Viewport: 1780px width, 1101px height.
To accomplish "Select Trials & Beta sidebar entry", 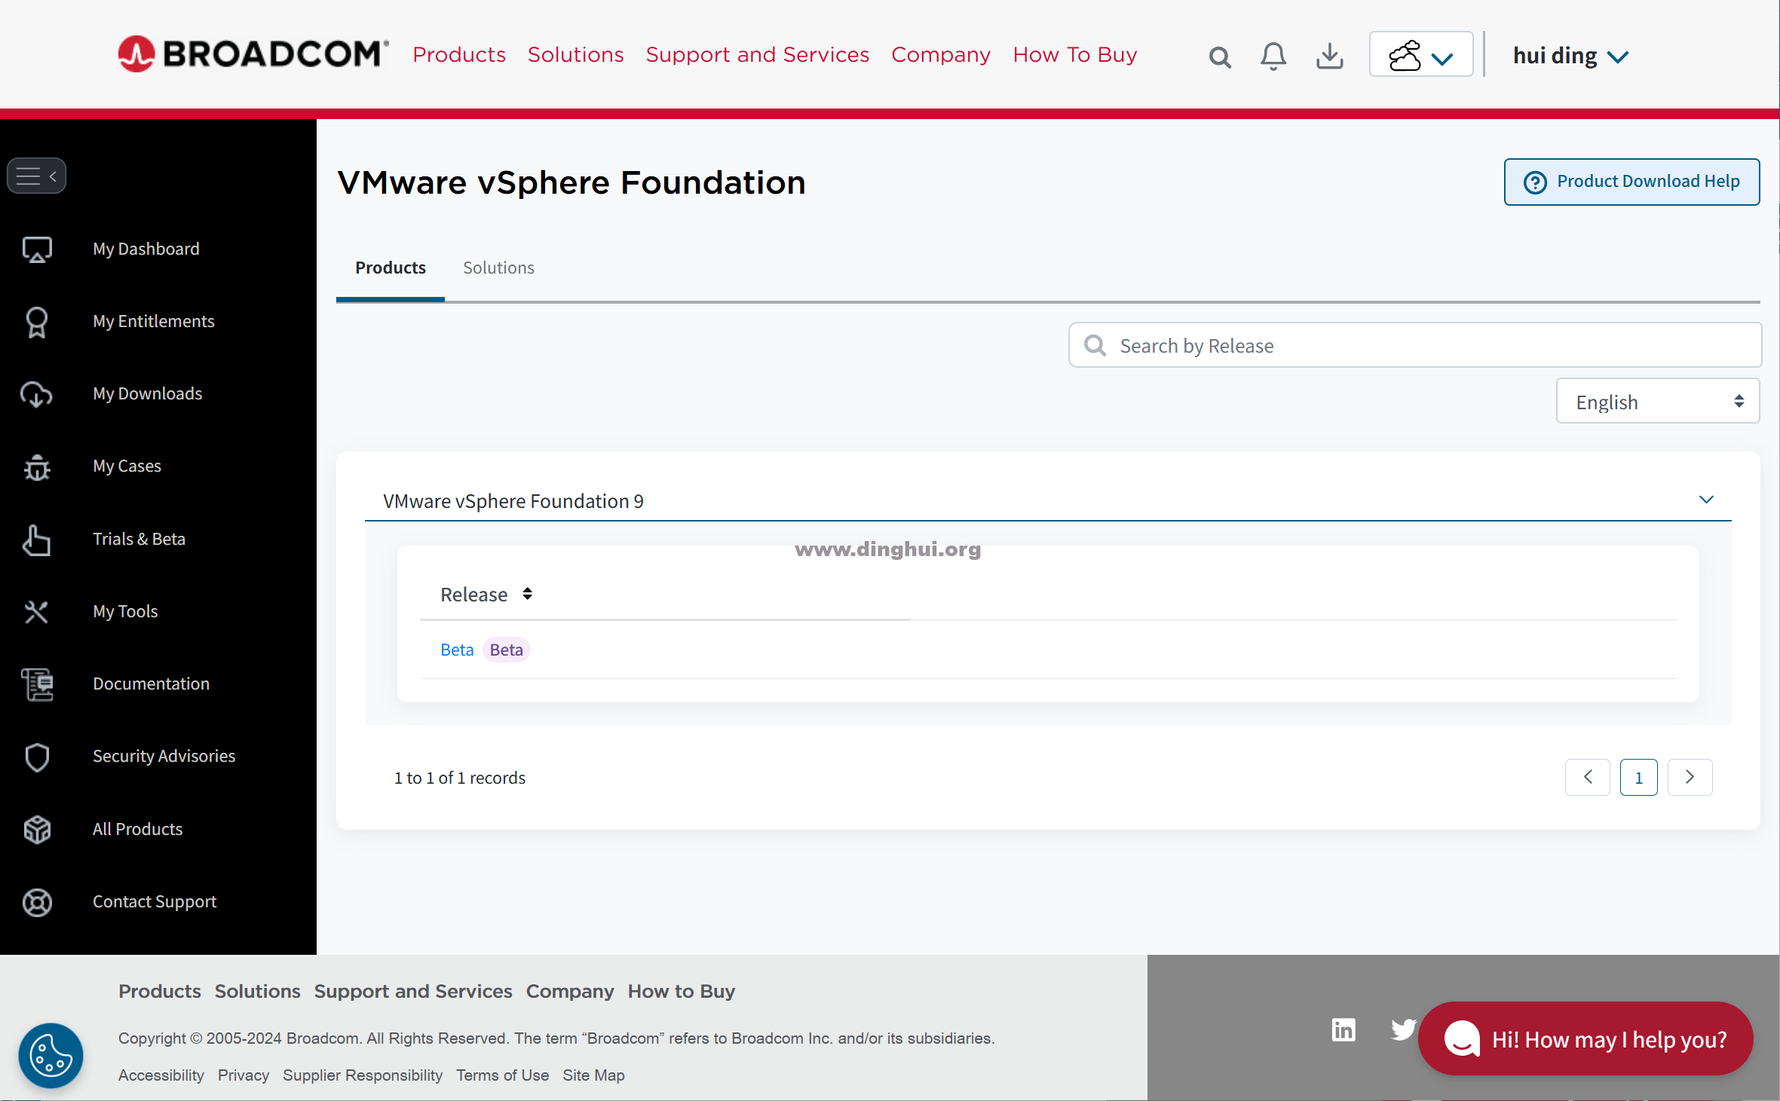I will (x=139, y=539).
